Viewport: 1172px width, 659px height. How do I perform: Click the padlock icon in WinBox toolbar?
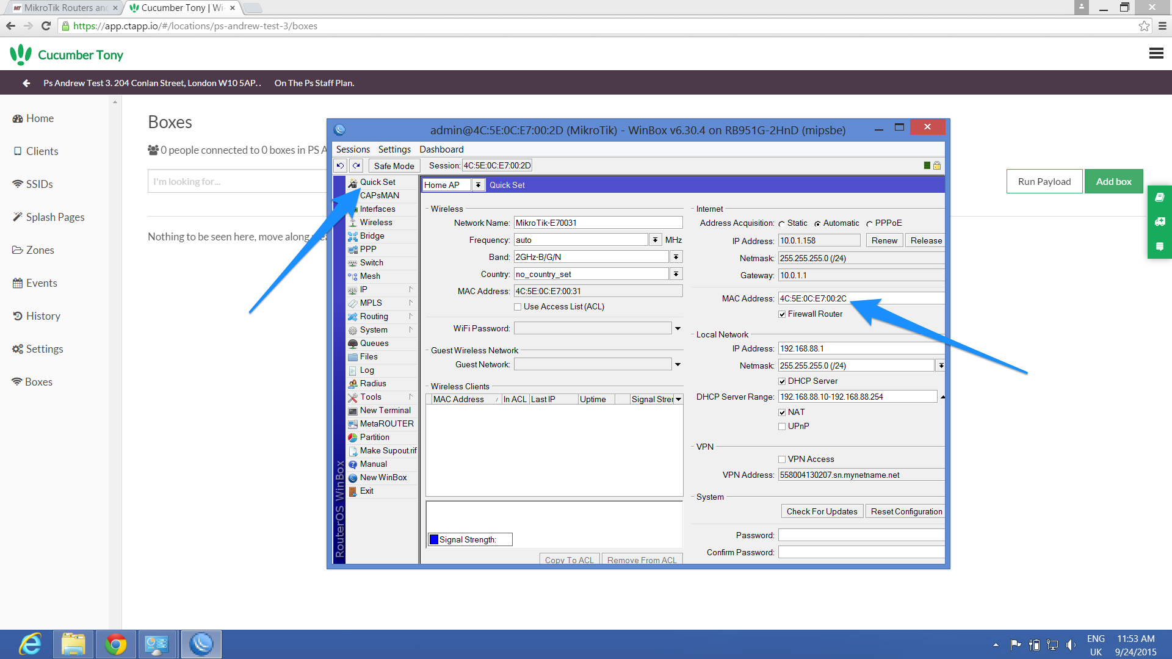point(937,165)
